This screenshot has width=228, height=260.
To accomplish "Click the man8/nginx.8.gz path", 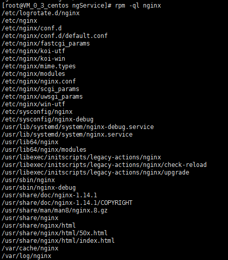I will [55, 210].
